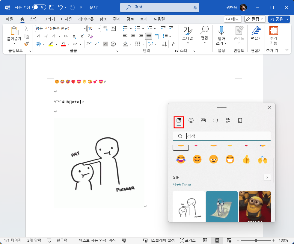Open the font name dropdown
This screenshot has width=294, height=244.
pos(85,28)
